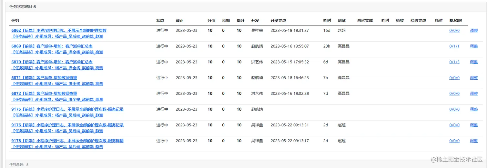Click the 任务 column header
The width and height of the screenshot is (488, 168).
click(15, 21)
